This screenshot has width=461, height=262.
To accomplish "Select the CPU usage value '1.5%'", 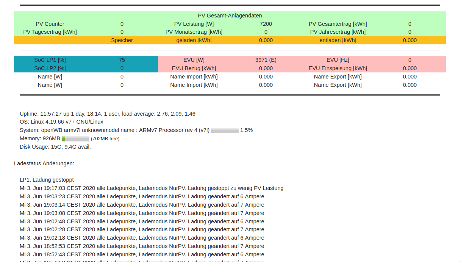I will (x=246, y=130).
